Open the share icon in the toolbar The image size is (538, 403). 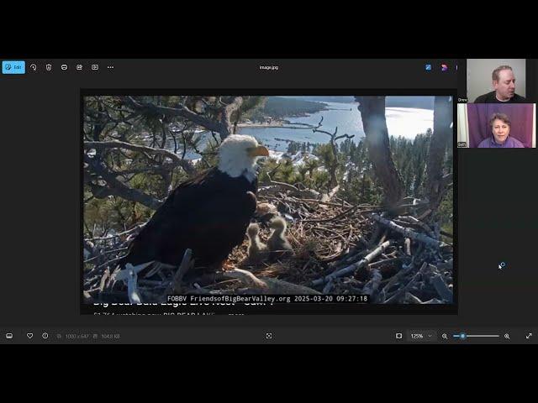[79, 67]
